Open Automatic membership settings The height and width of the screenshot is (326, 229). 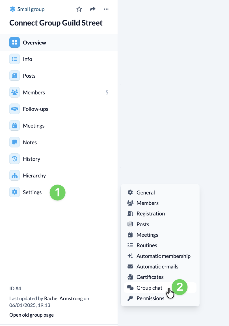pos(163,256)
